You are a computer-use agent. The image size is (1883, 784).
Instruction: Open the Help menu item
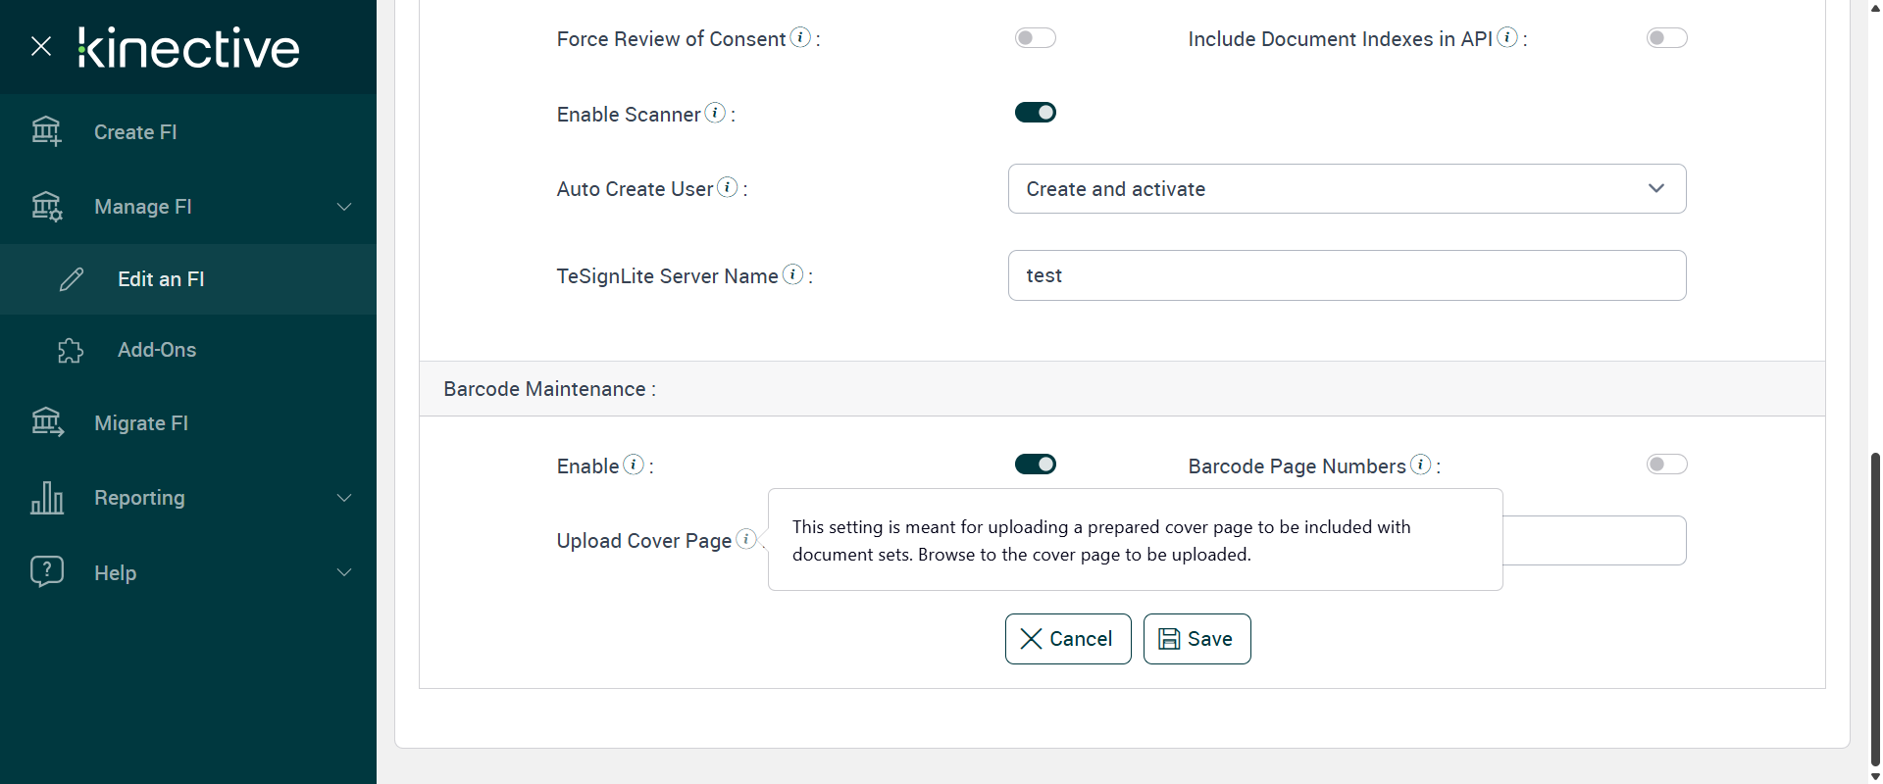115,573
